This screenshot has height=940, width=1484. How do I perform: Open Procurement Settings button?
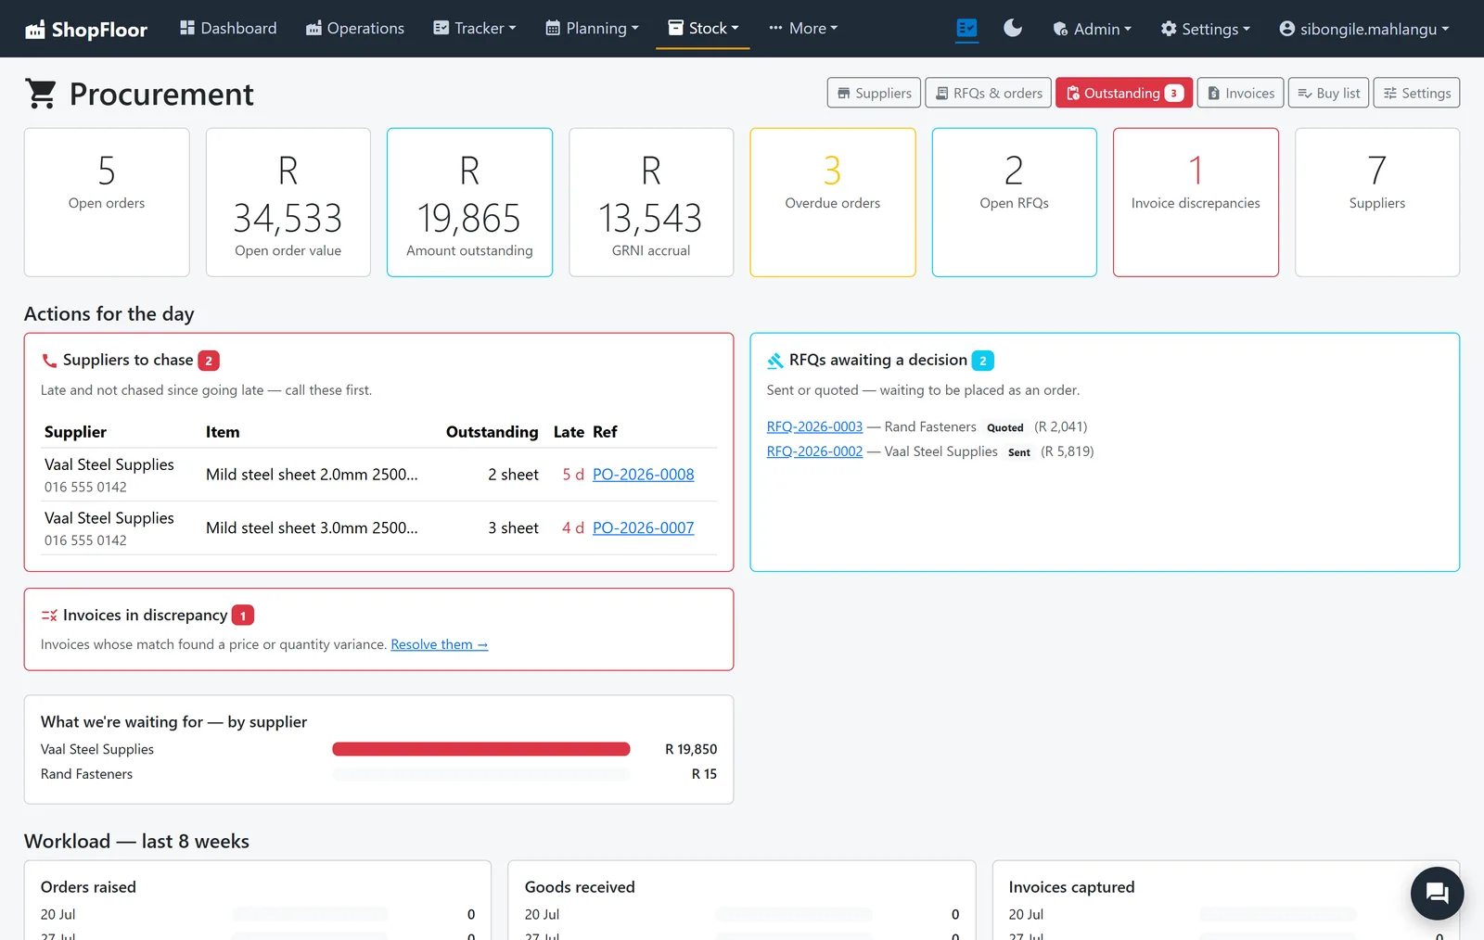pyautogui.click(x=1416, y=93)
